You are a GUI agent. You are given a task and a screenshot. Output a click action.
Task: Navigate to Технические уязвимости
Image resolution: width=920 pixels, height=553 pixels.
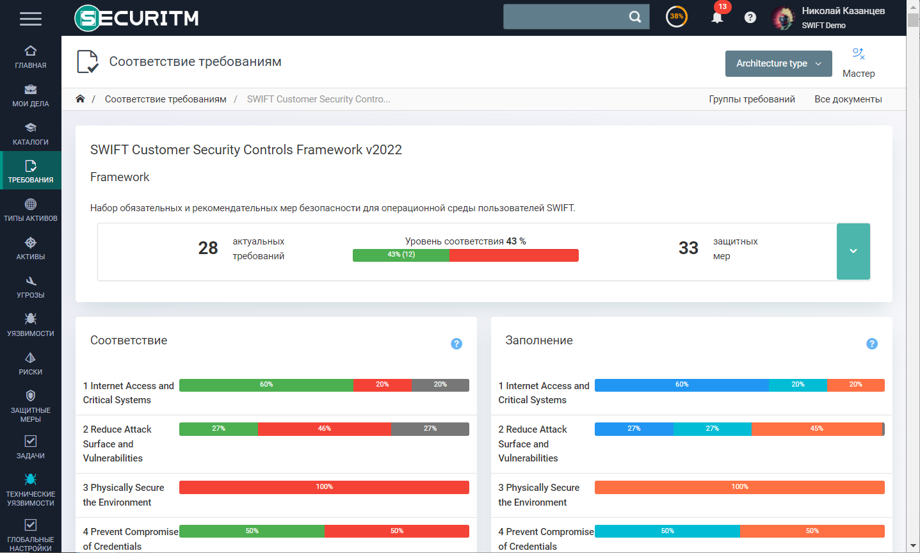click(30, 488)
